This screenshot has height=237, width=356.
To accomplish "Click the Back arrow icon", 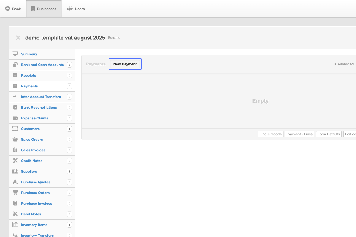I will 8,9.
